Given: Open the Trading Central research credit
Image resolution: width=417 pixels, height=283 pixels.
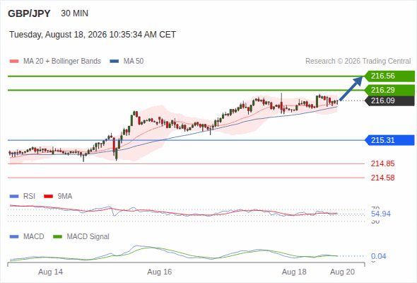Looking at the screenshot, I should pos(358,62).
